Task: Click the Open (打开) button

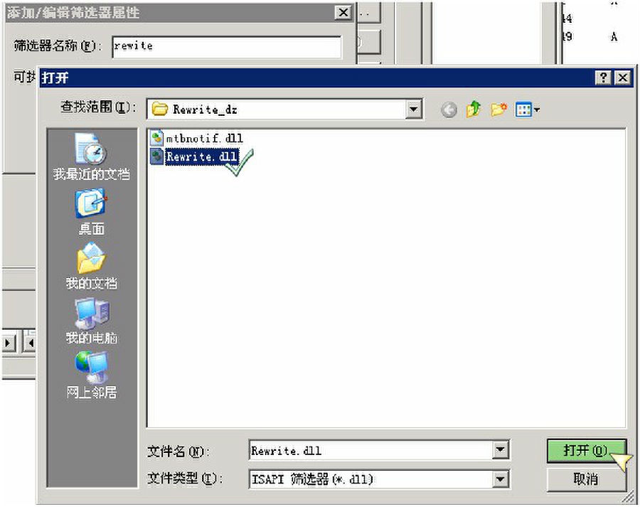Action: point(586,451)
